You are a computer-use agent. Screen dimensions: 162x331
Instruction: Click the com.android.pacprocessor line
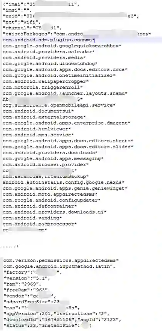point(40,223)
